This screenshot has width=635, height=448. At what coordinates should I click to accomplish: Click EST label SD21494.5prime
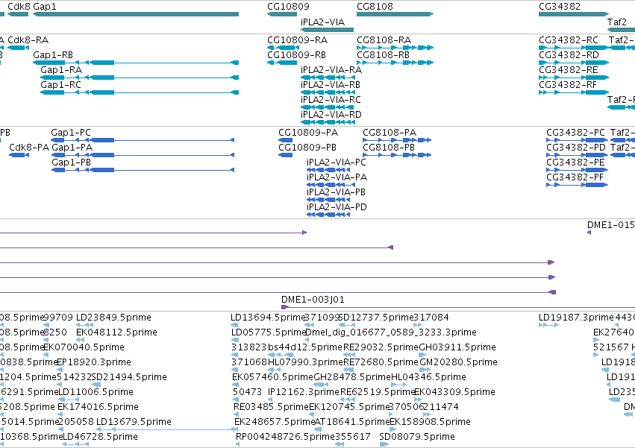129,376
